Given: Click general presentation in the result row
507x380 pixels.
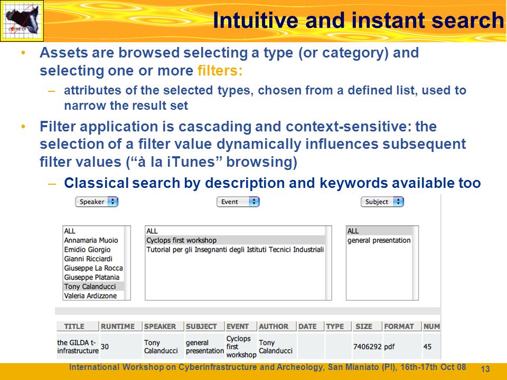Looking at the screenshot, I should [x=205, y=346].
